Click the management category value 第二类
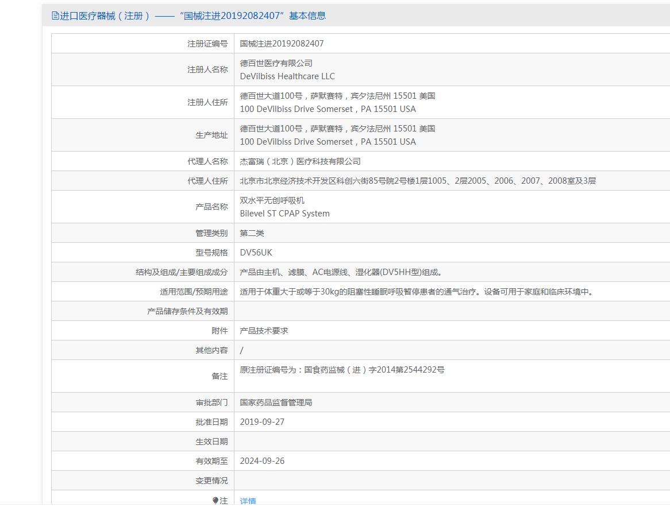670x515 pixels. (x=252, y=233)
